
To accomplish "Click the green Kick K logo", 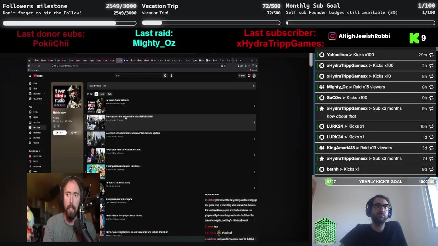I will (x=414, y=38).
